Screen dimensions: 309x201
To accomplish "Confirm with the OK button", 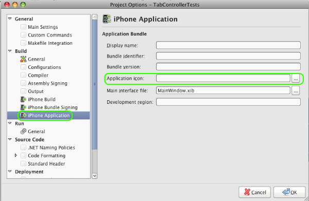I will pyautogui.click(x=289, y=192).
